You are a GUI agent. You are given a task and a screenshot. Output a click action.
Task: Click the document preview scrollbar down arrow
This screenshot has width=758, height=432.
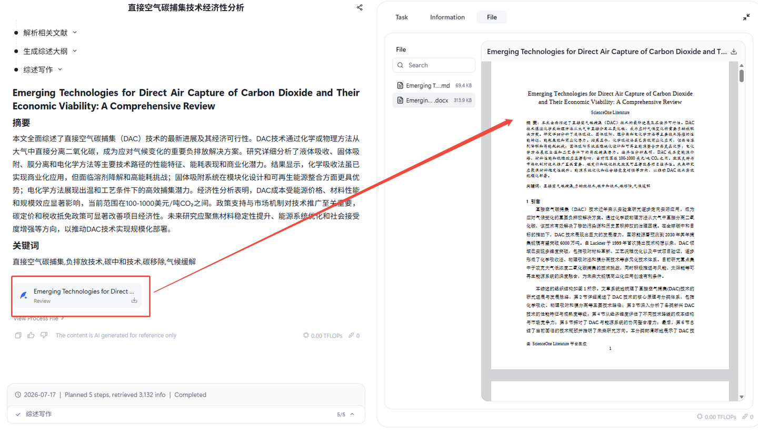tap(742, 397)
